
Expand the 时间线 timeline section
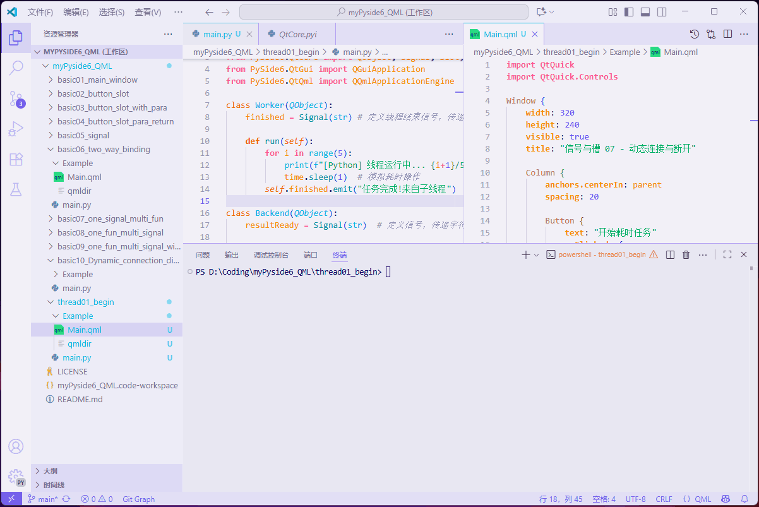pyautogui.click(x=107, y=485)
